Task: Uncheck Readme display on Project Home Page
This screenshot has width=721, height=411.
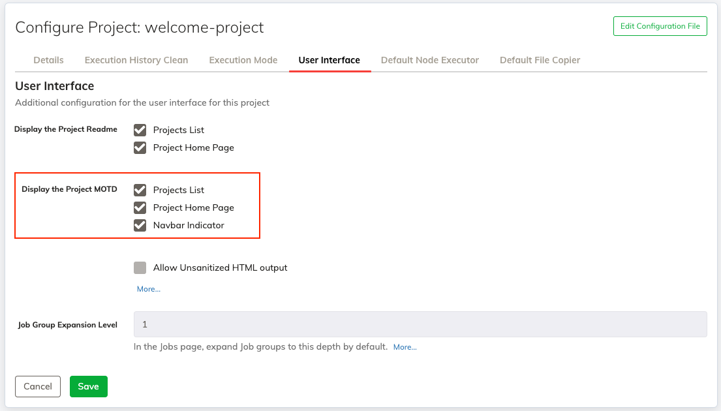Action: tap(140, 147)
